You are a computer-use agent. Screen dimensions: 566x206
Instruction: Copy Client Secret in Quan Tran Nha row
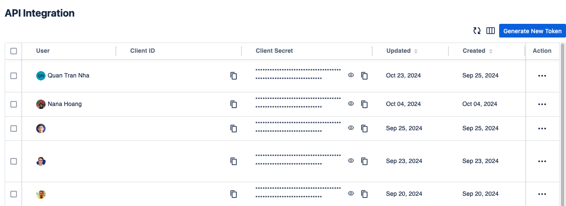(x=364, y=76)
